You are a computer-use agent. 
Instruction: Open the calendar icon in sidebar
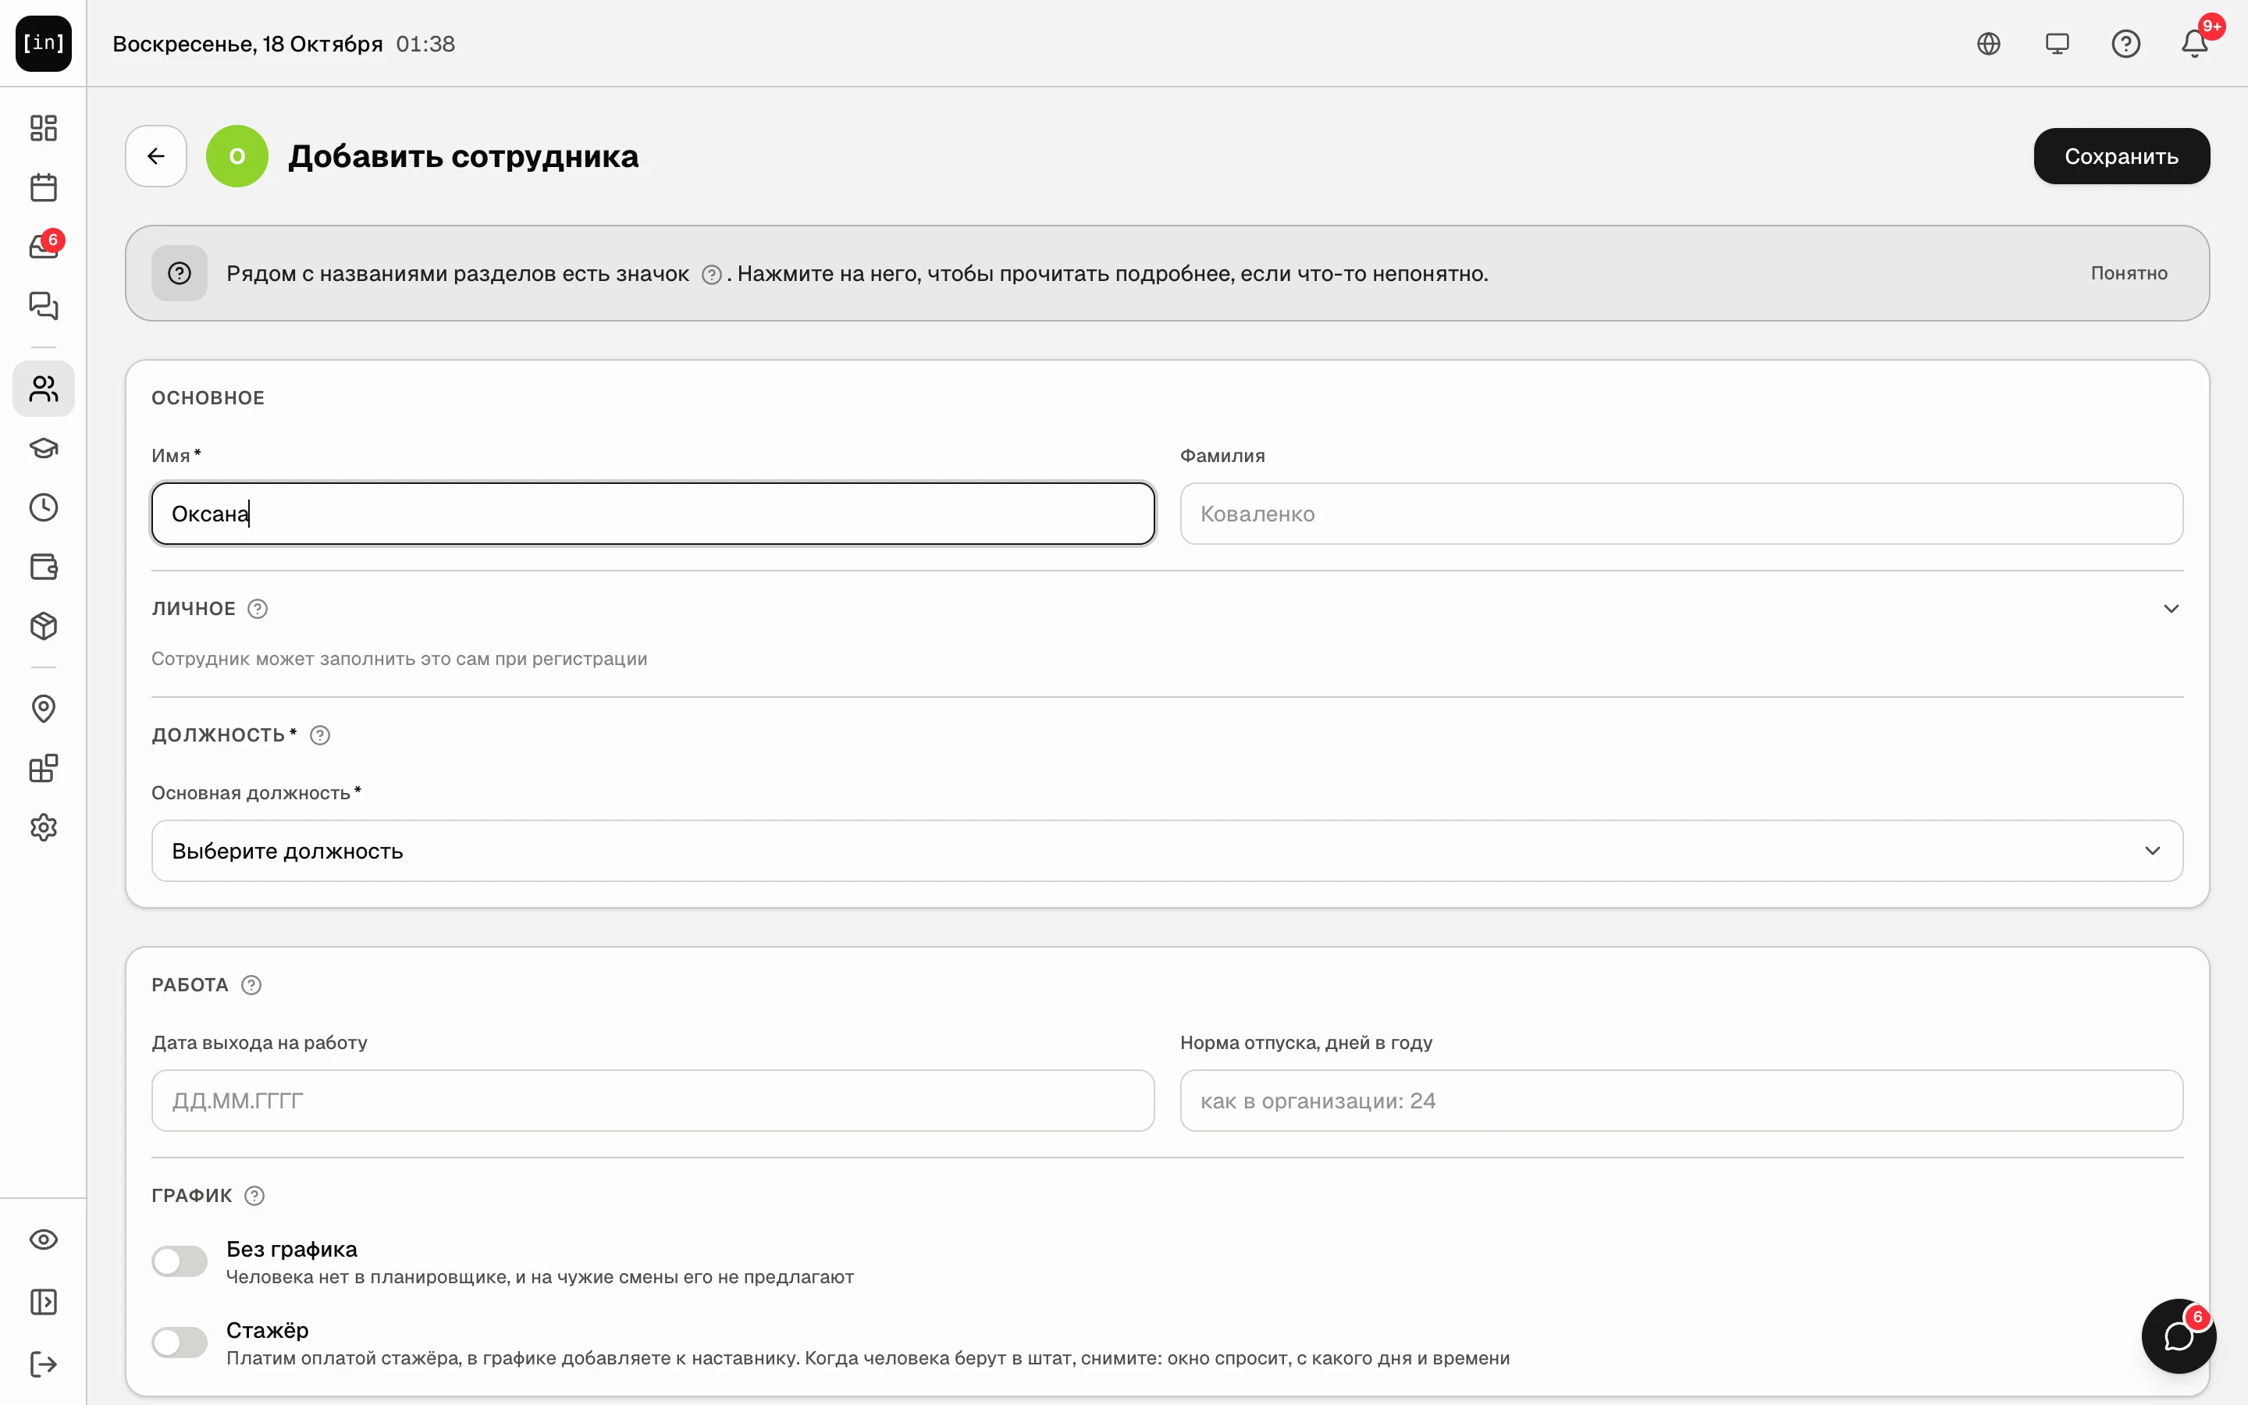coord(44,187)
